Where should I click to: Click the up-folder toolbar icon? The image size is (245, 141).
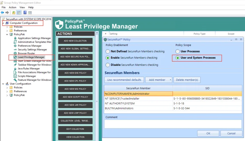14,13
